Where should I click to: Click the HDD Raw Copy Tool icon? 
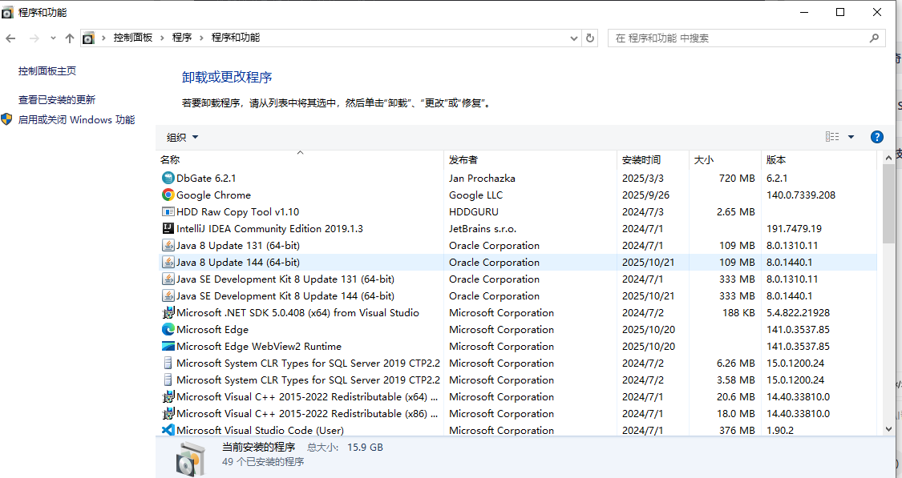[168, 212]
